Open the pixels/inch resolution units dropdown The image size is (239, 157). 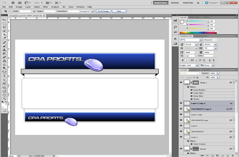[x=92, y=11]
